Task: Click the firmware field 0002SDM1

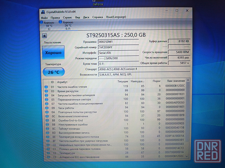Action: (x=119, y=42)
